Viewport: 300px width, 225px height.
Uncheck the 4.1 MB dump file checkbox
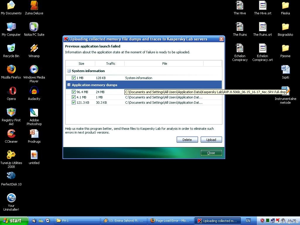(x=74, y=97)
